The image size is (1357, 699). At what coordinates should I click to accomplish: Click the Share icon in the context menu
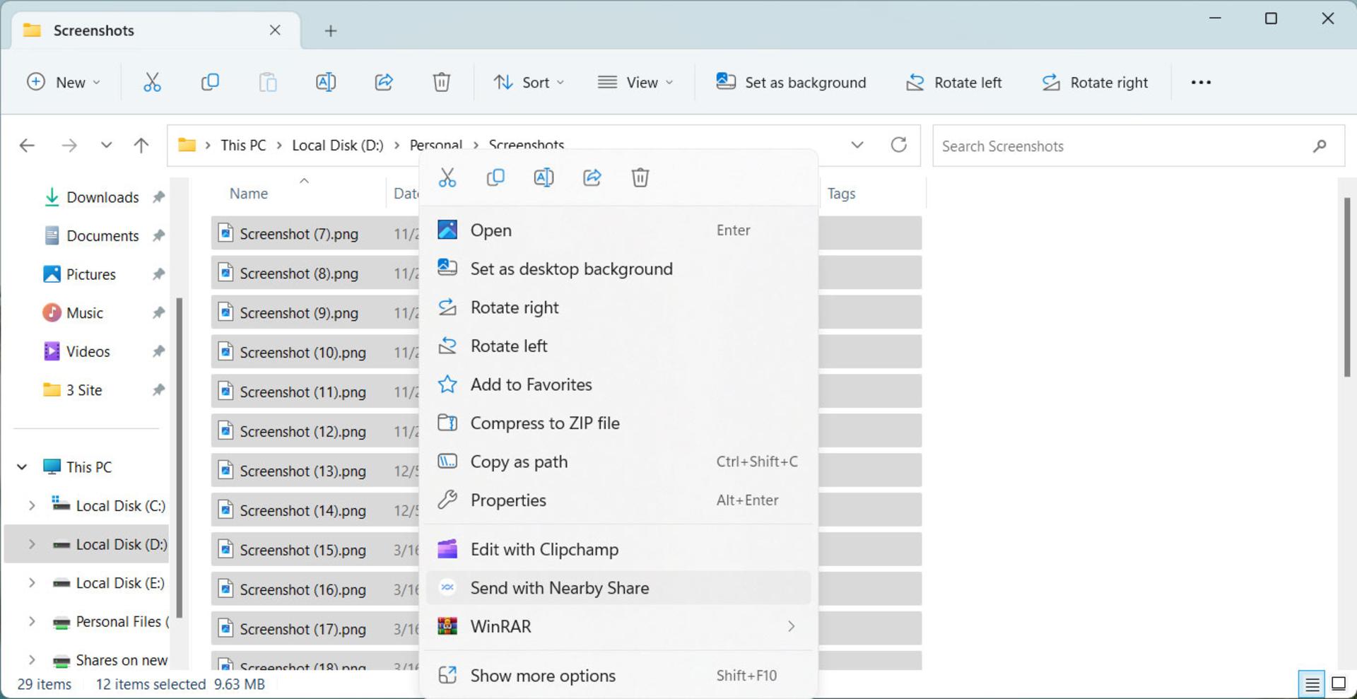pos(592,177)
